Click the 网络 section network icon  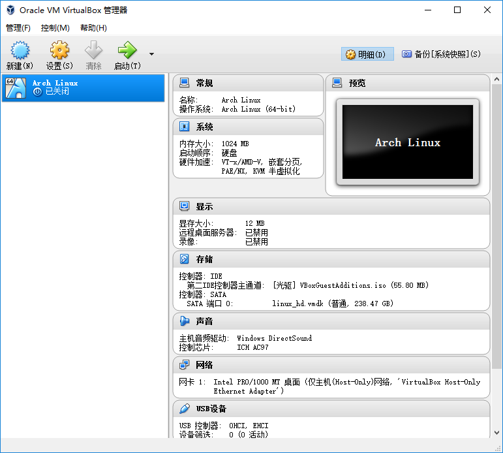click(185, 364)
